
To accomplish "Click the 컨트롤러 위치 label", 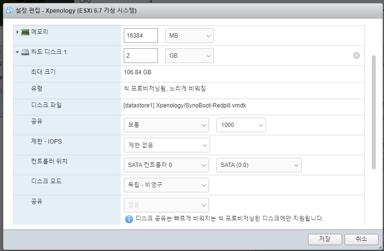I will click(49, 161).
